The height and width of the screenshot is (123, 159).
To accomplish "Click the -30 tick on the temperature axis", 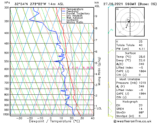I will coord(19,118).
